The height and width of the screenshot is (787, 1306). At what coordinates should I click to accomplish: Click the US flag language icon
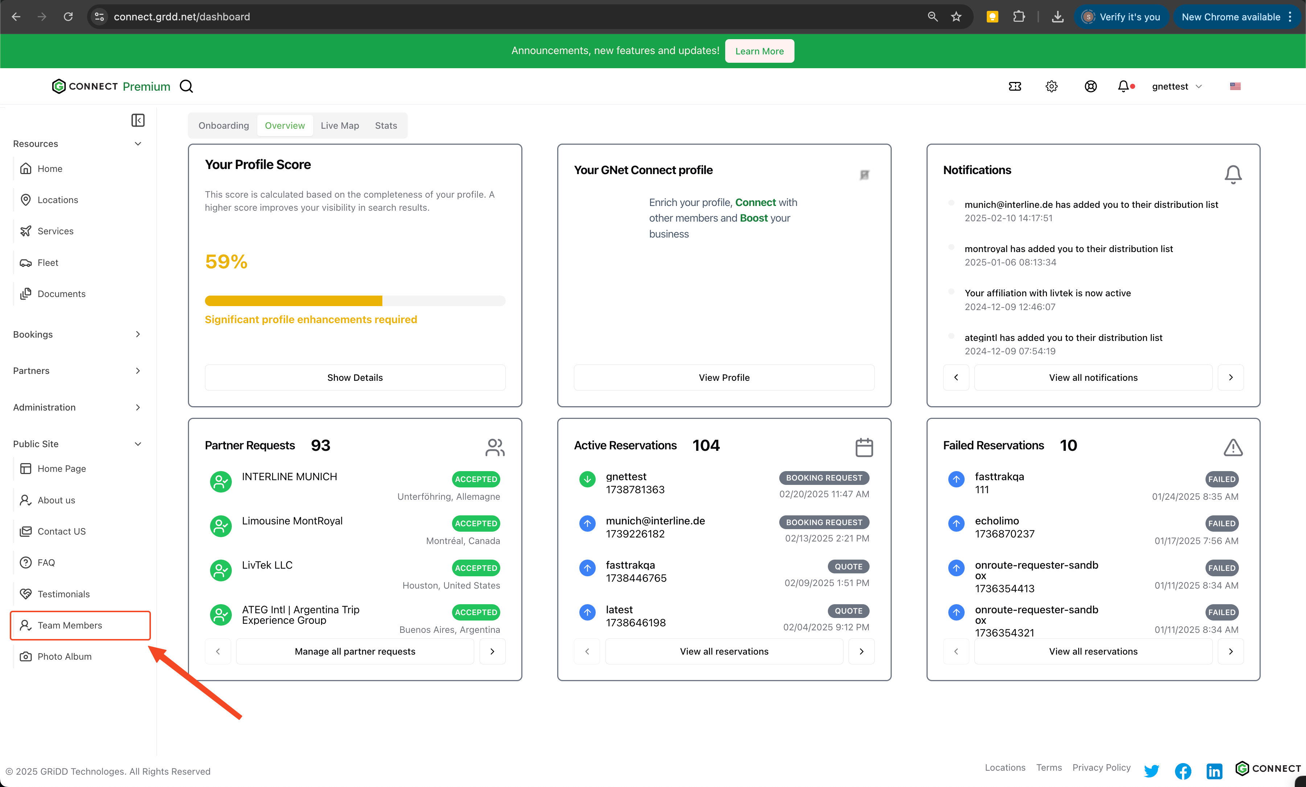(1235, 86)
